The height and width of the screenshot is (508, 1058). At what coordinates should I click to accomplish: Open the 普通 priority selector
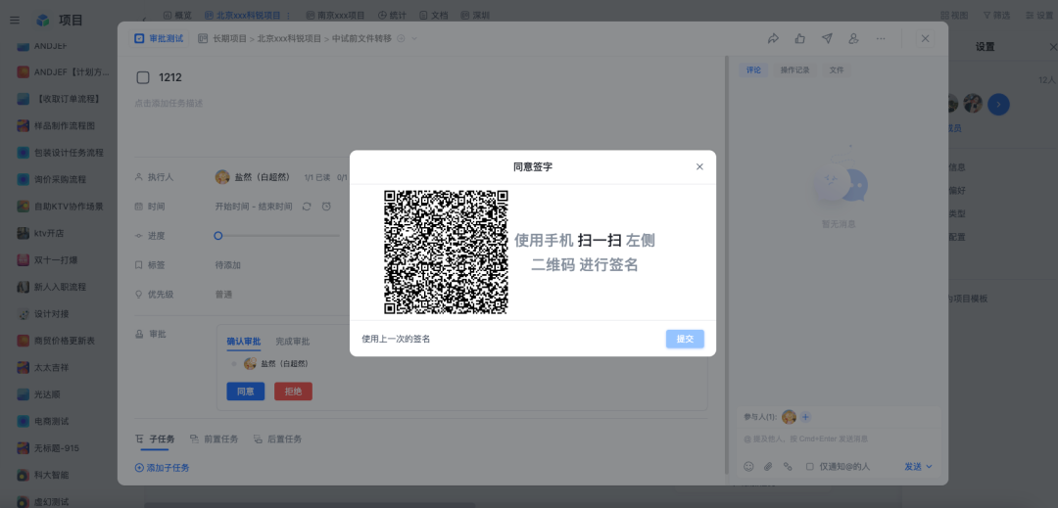[x=224, y=295]
